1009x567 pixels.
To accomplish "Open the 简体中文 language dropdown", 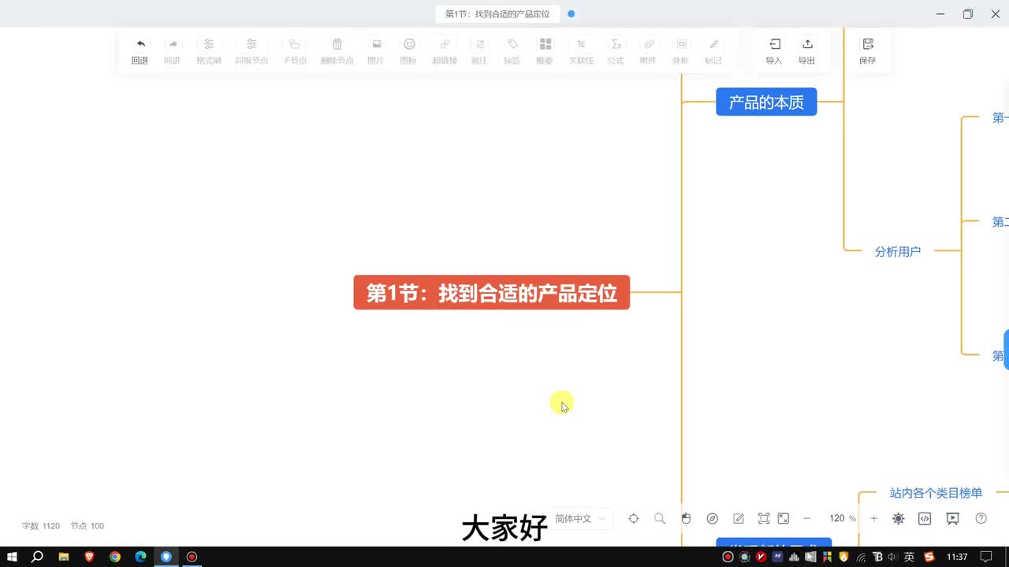I will pyautogui.click(x=580, y=518).
